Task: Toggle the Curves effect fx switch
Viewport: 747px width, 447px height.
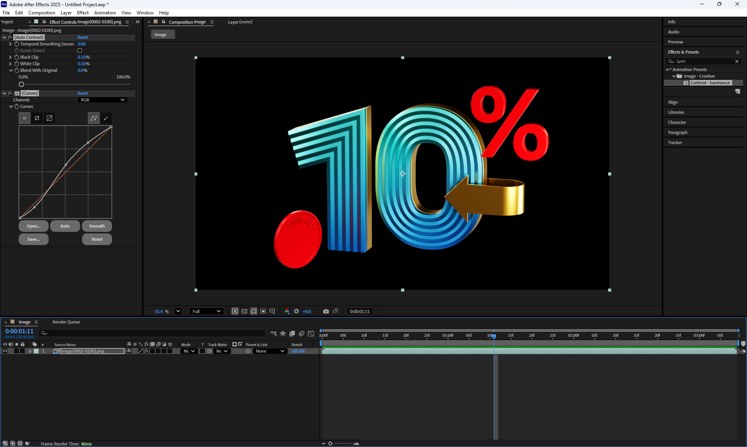Action: 10,93
